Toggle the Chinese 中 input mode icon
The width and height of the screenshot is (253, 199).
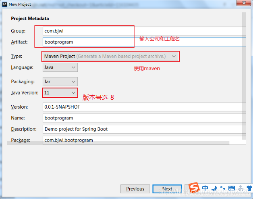[x=205, y=188]
